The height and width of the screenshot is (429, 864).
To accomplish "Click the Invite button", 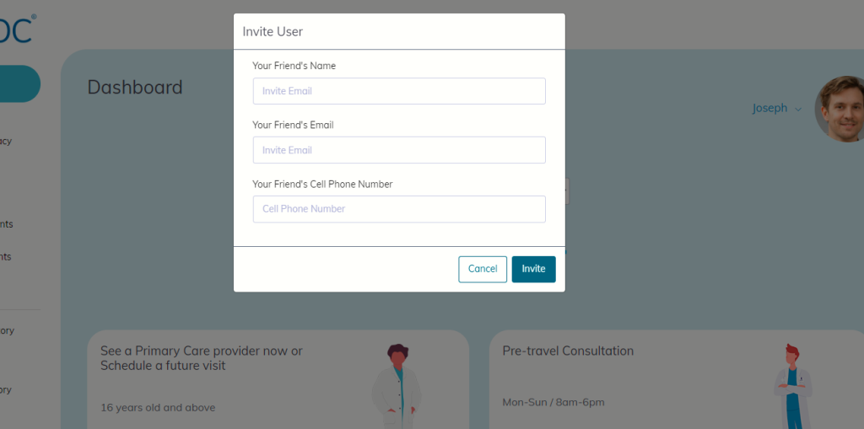I will 533,270.
